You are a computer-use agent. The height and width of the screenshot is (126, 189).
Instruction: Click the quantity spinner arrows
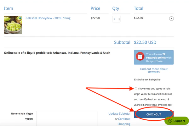tap(119, 19)
